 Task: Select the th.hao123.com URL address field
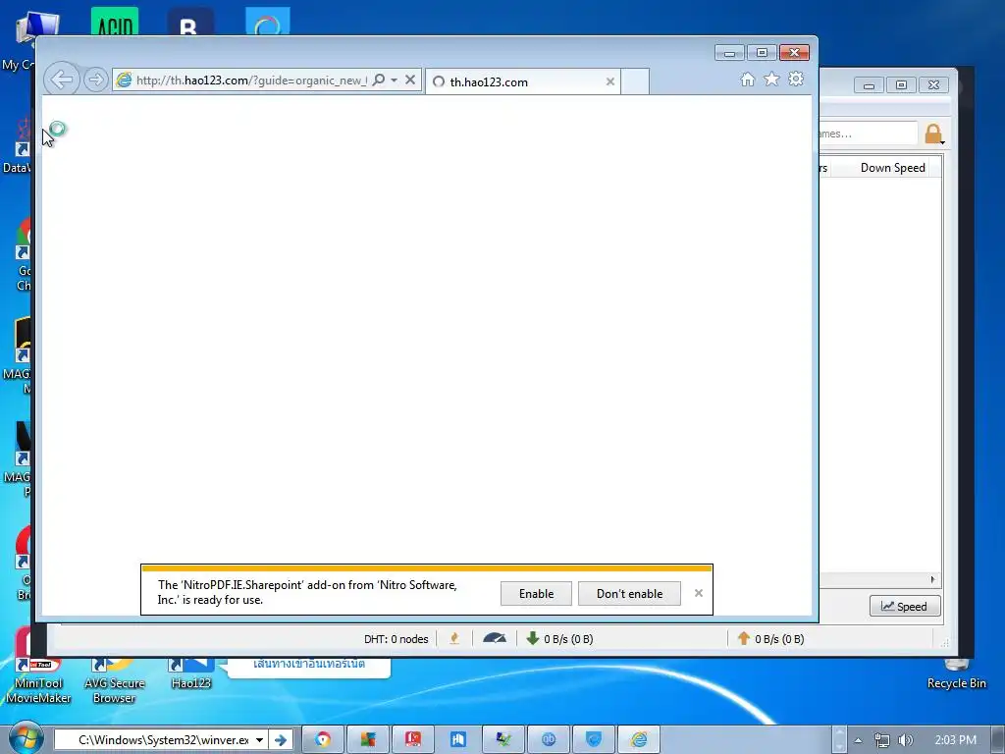coord(251,81)
